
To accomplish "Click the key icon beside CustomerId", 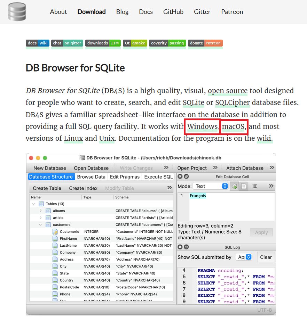I will tap(55, 231).
